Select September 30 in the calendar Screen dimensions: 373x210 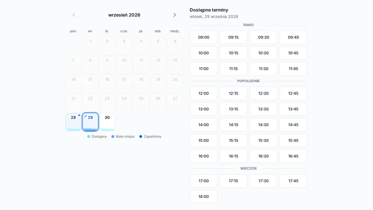coord(107,122)
